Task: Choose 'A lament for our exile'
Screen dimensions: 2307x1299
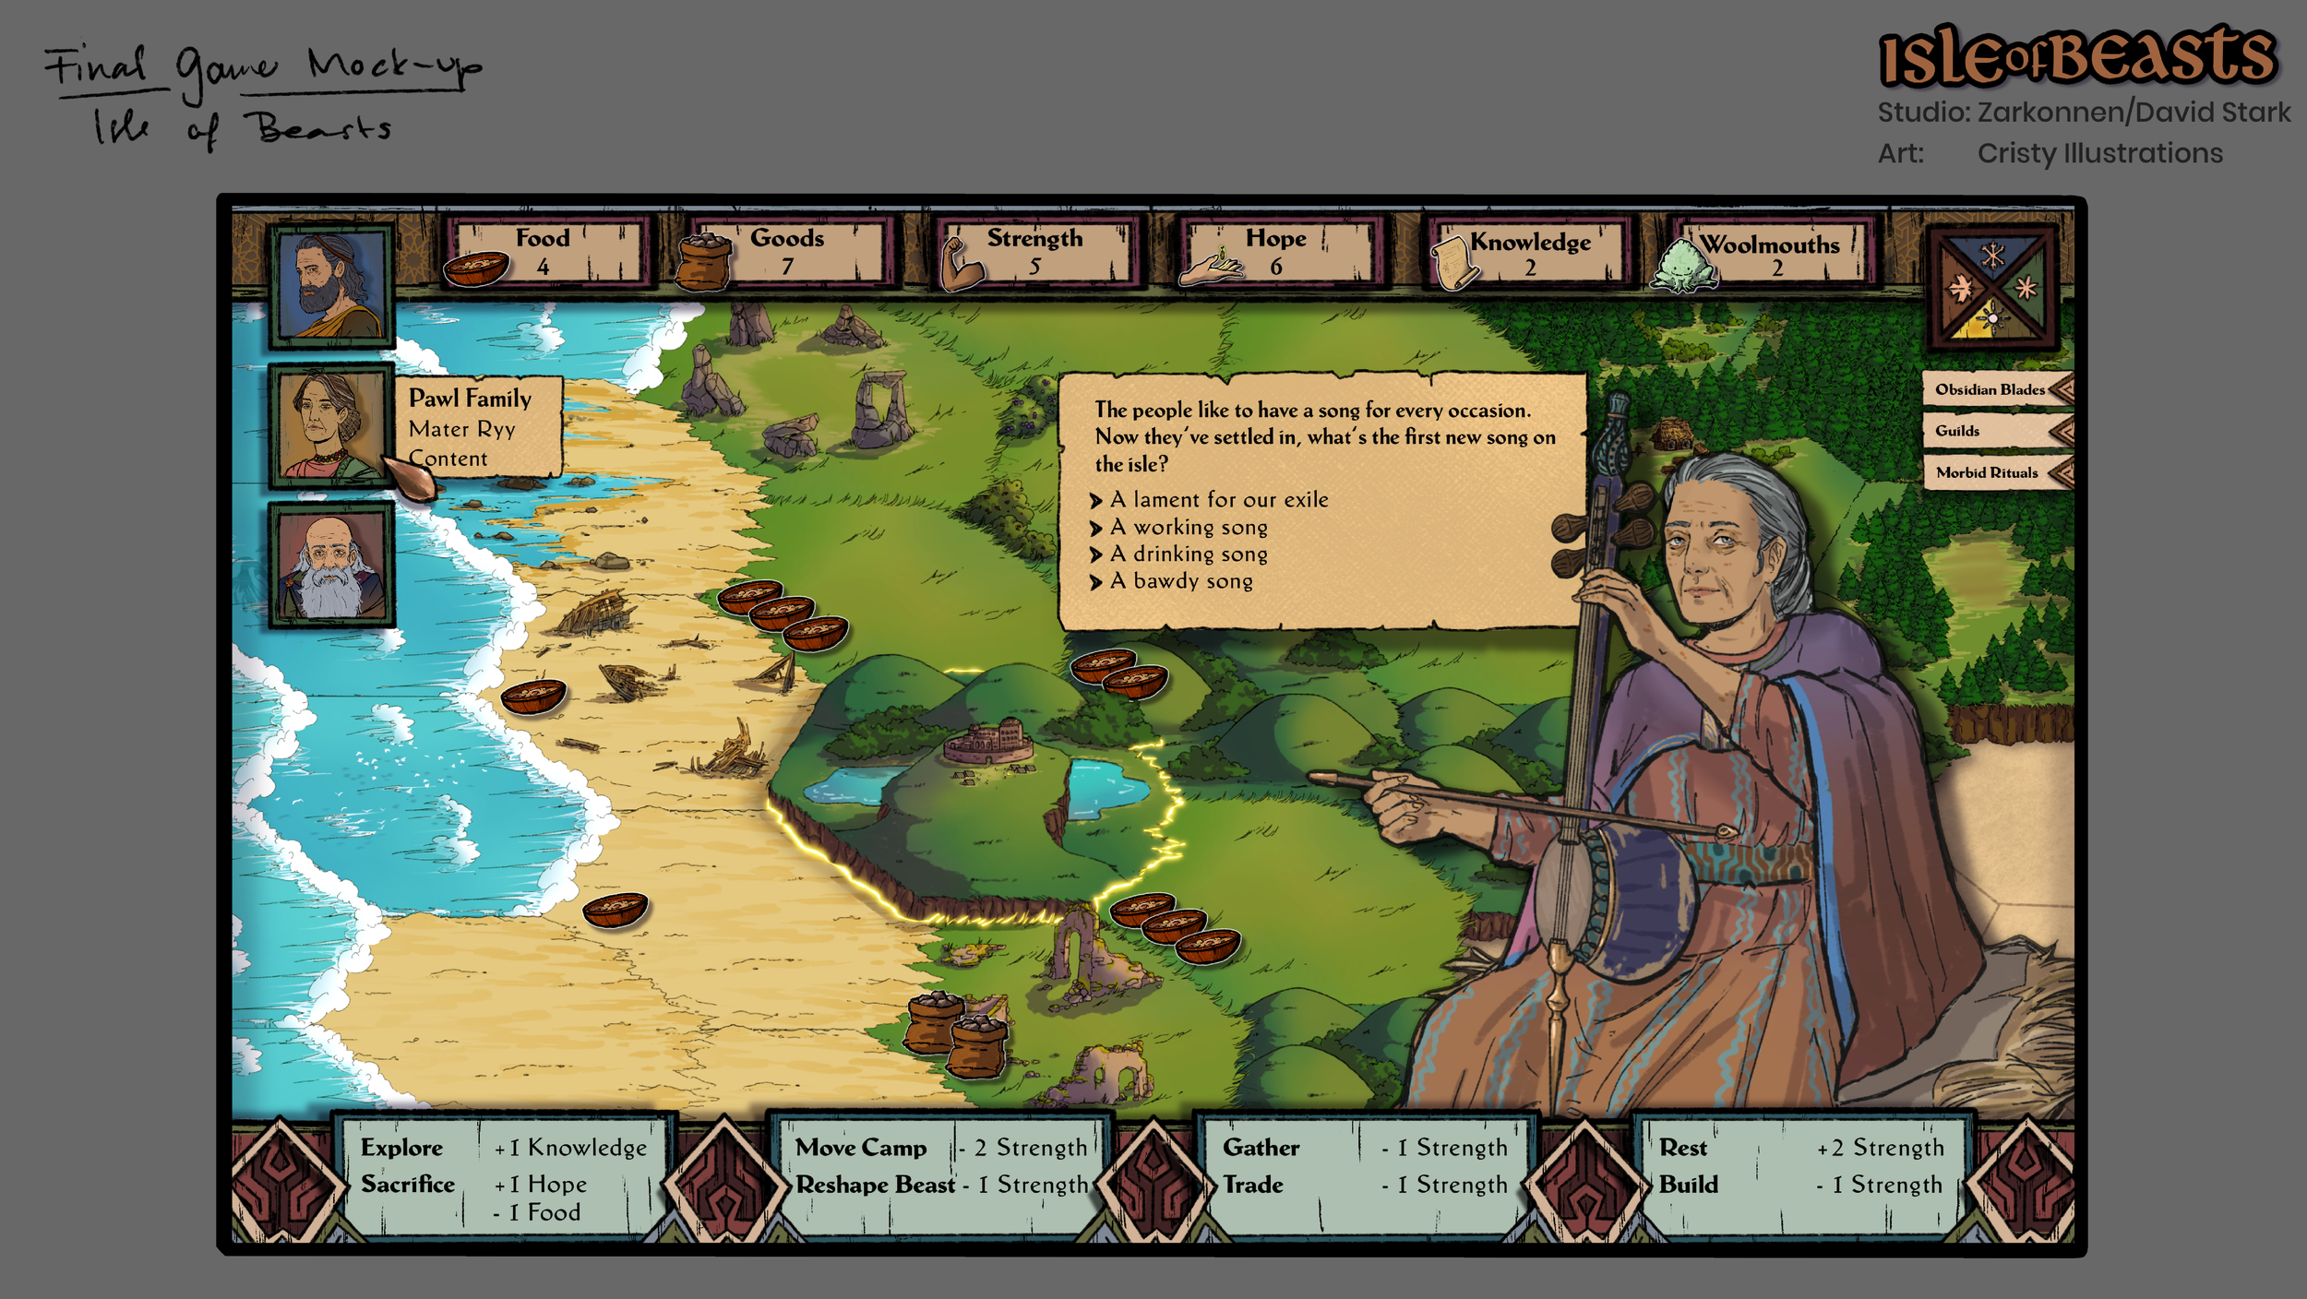Action: pyautogui.click(x=1218, y=499)
